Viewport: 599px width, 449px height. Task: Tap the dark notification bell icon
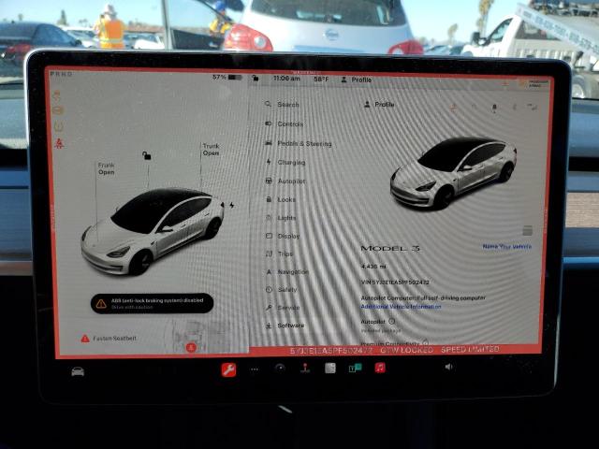pyautogui.click(x=494, y=108)
